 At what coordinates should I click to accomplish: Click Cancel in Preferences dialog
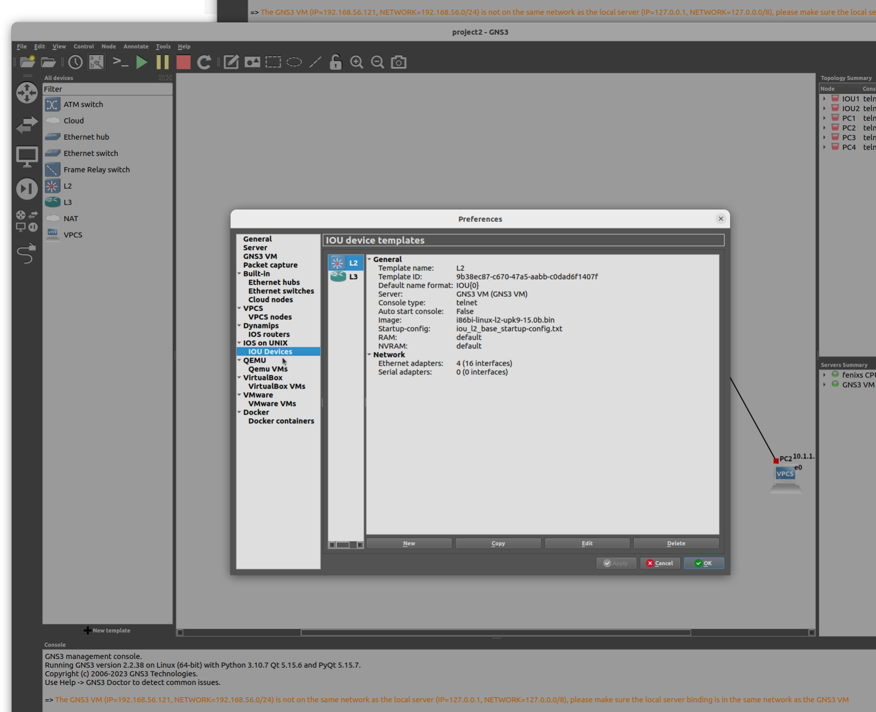pos(660,564)
